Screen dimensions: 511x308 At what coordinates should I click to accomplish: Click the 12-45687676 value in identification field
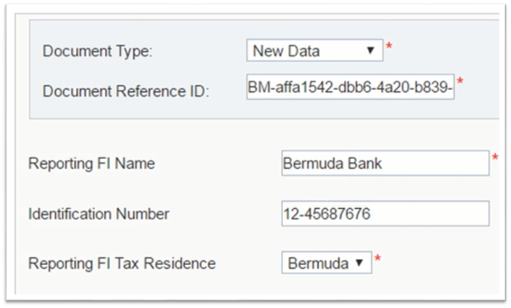[x=327, y=213]
